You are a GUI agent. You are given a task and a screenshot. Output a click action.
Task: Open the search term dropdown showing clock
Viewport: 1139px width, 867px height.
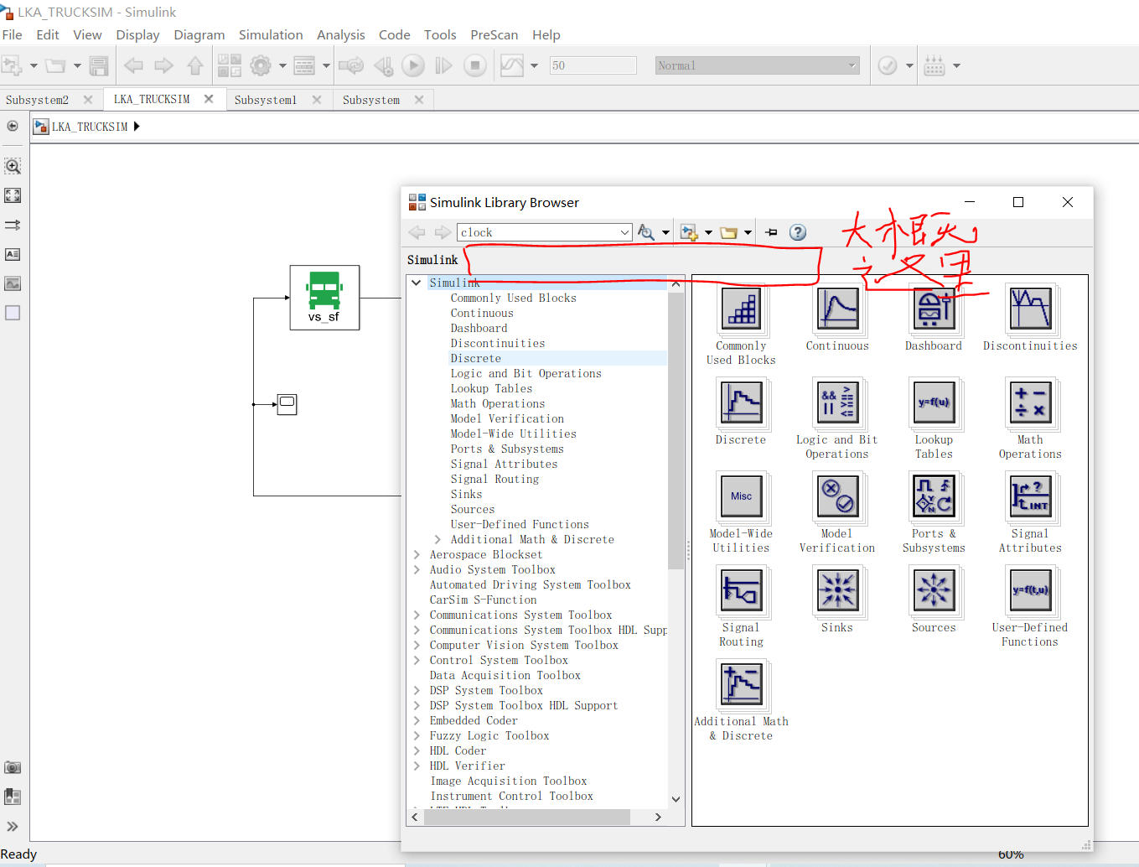pos(624,232)
